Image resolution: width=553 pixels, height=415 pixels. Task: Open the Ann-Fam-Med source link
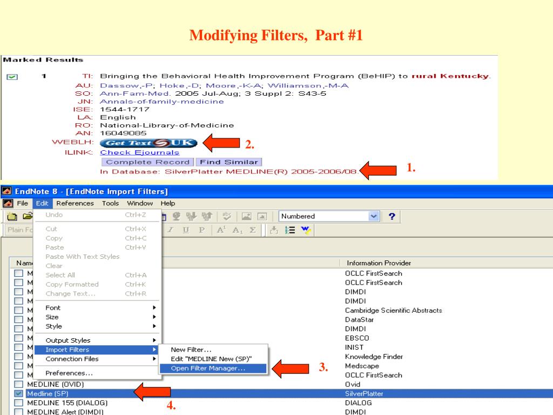(x=135, y=93)
